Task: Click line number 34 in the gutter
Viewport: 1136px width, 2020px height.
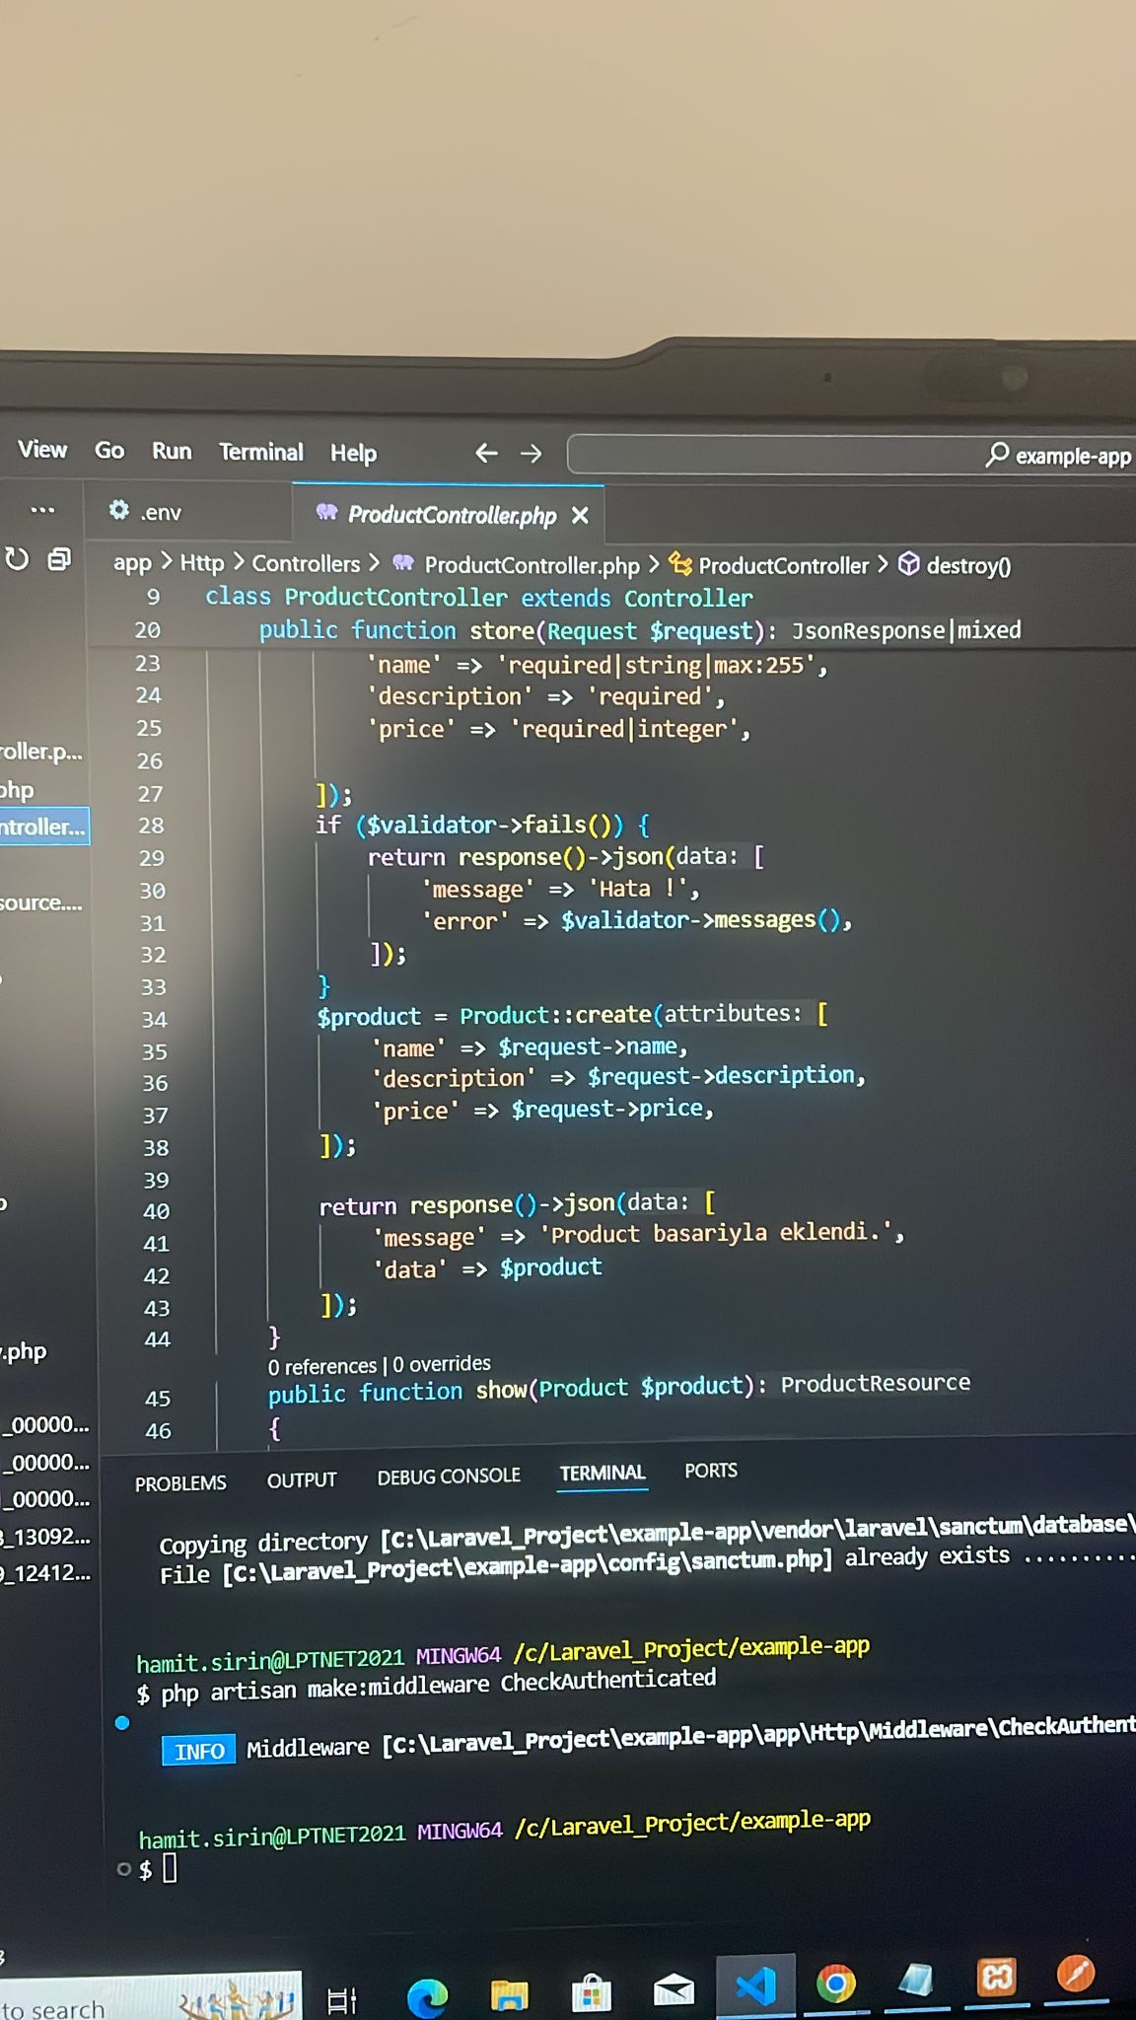Action: coord(154,1019)
